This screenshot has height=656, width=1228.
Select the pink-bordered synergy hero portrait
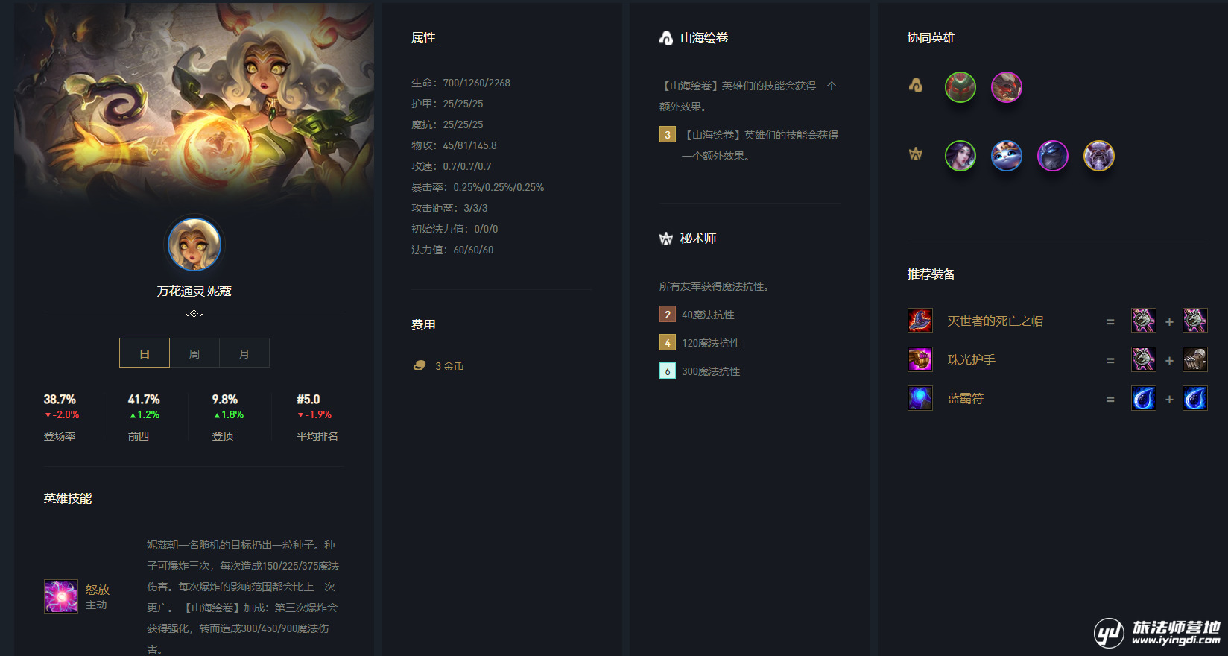pyautogui.click(x=1007, y=87)
